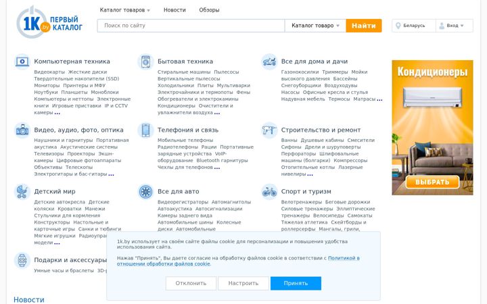Screen dimensions: 487x304
Task: Open the Велотренажеры link
Action: coord(301,202)
